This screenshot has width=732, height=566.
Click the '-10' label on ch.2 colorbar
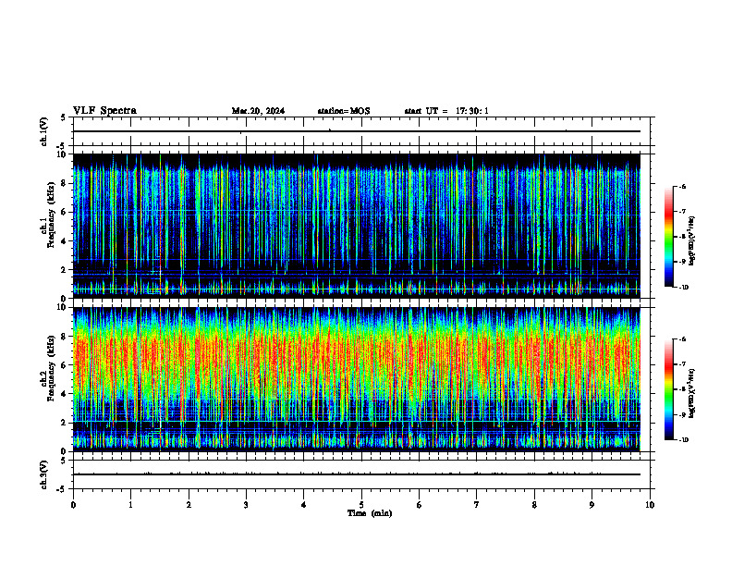click(684, 440)
